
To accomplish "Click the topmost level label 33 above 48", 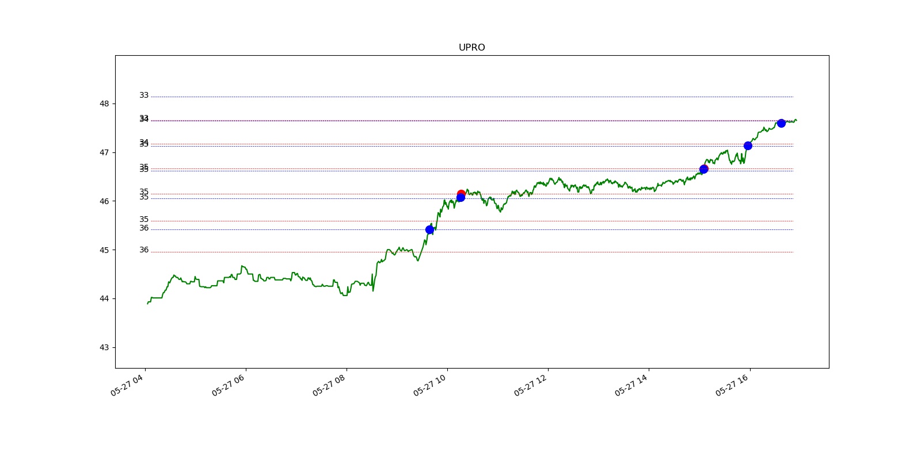I will point(144,95).
